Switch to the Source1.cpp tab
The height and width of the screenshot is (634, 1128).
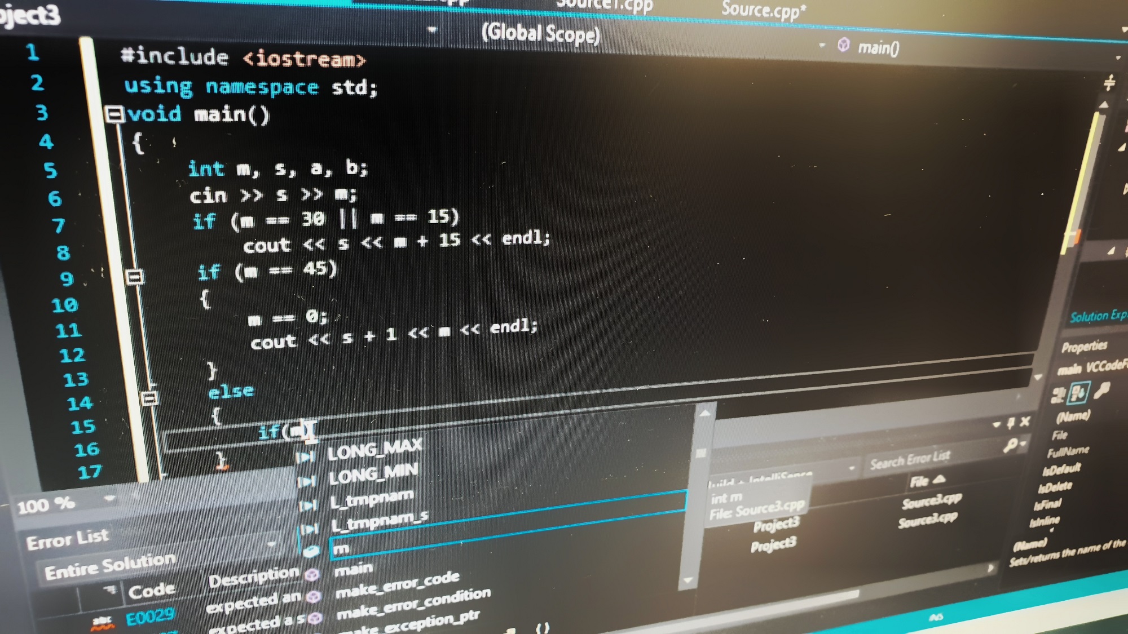pos(604,6)
